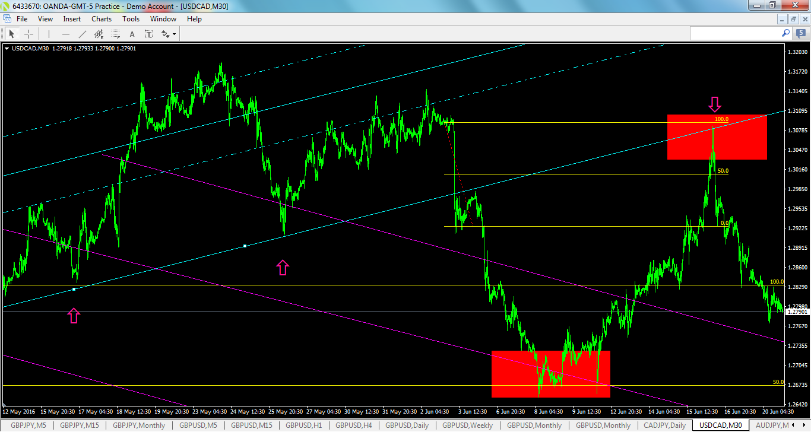Image resolution: width=811 pixels, height=432 pixels.
Task: Collapse the USDCAD,M30 chart label via its triangle
Action: [7, 48]
